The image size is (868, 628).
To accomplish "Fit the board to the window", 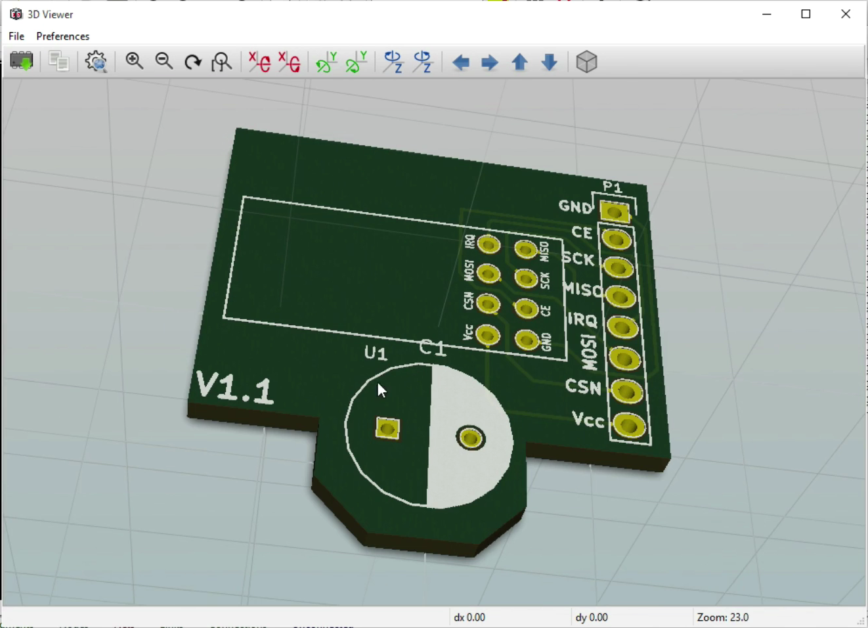I will (221, 61).
